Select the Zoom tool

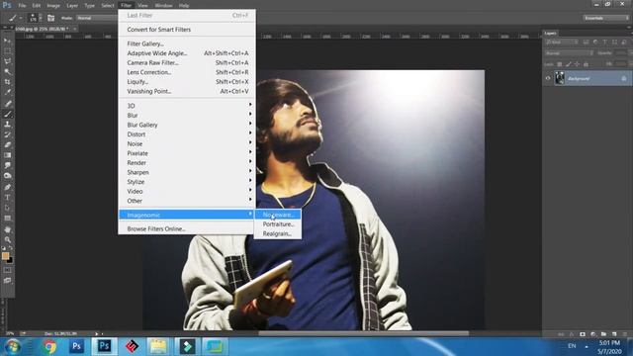click(x=7, y=239)
